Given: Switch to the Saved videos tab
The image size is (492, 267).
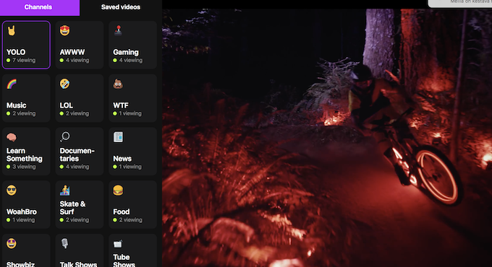Looking at the screenshot, I should click(x=121, y=7).
